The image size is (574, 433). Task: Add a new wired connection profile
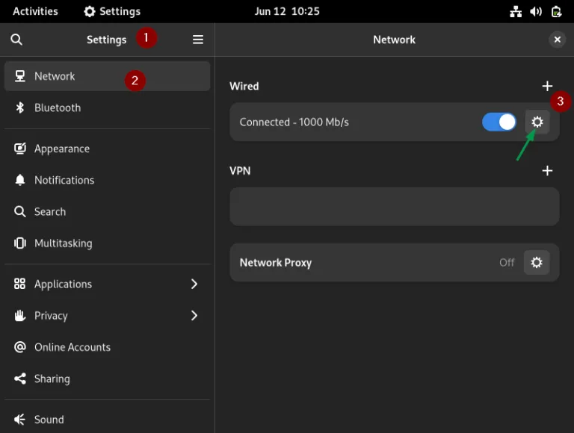[x=547, y=86]
